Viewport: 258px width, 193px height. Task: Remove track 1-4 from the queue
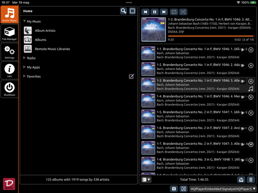tap(251, 97)
